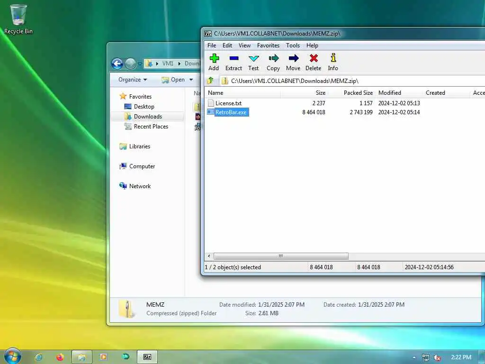Click the License.txt file icon
Screen dimensions: 485x364
click(x=211, y=103)
